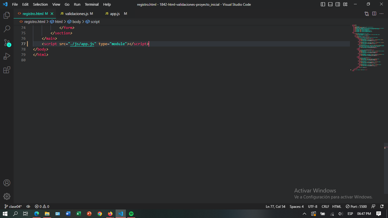Switch to the app.js tab

[x=116, y=14]
